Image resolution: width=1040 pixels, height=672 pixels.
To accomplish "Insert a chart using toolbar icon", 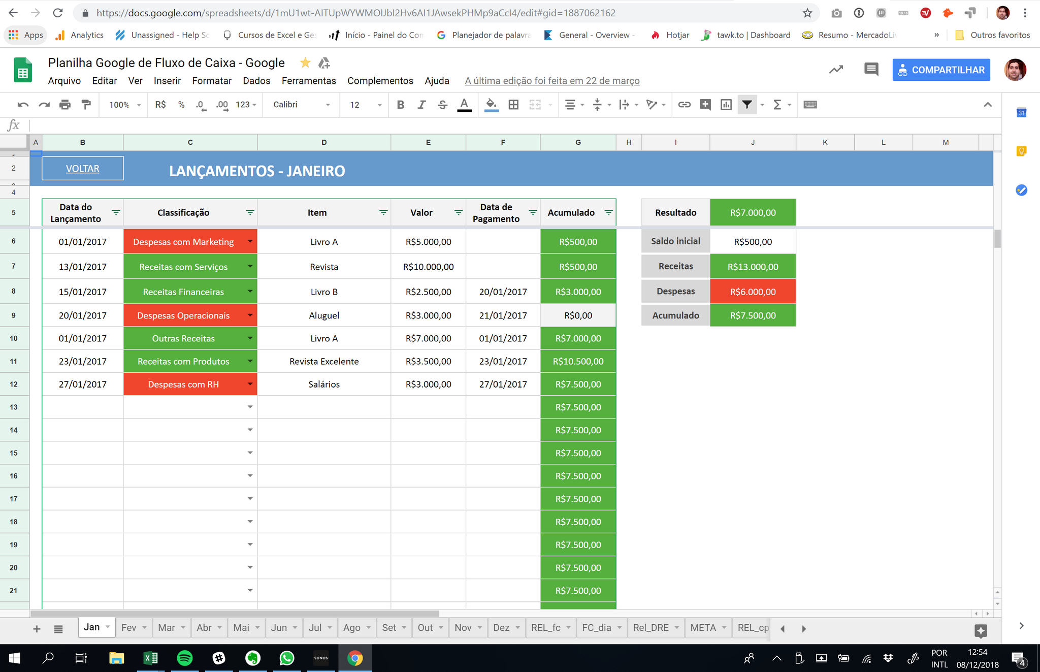I will (726, 105).
